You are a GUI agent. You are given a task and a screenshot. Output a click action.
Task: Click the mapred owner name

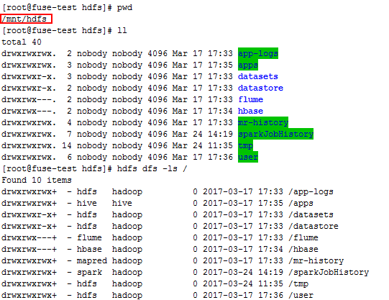[x=92, y=260]
